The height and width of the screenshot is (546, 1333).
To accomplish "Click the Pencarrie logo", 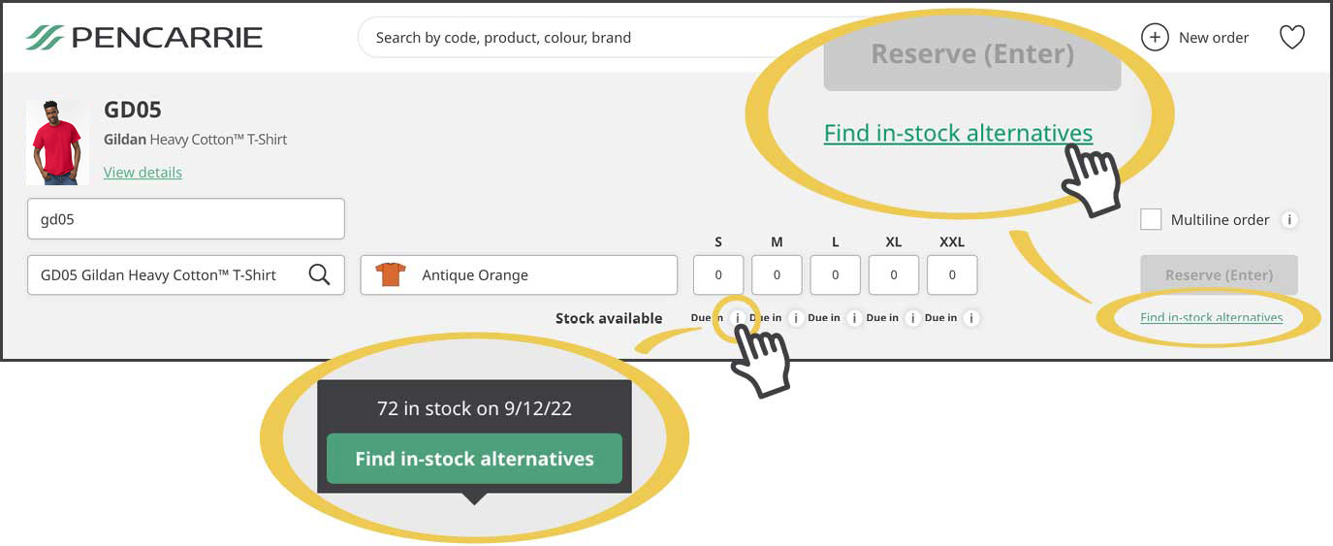I will click(x=144, y=38).
